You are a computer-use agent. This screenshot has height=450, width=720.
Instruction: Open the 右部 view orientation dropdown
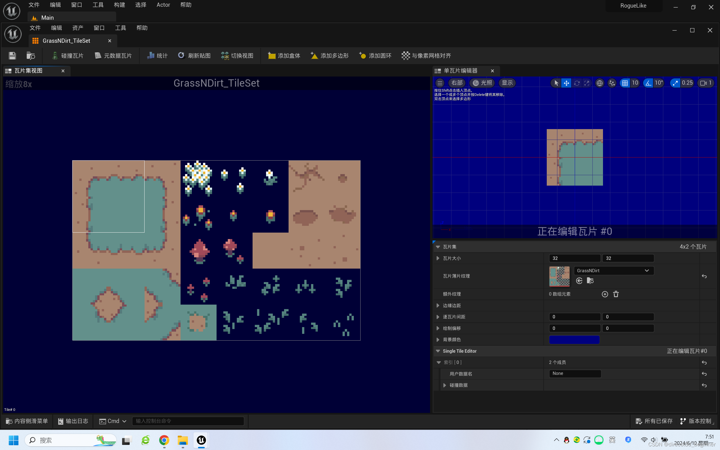coord(457,83)
